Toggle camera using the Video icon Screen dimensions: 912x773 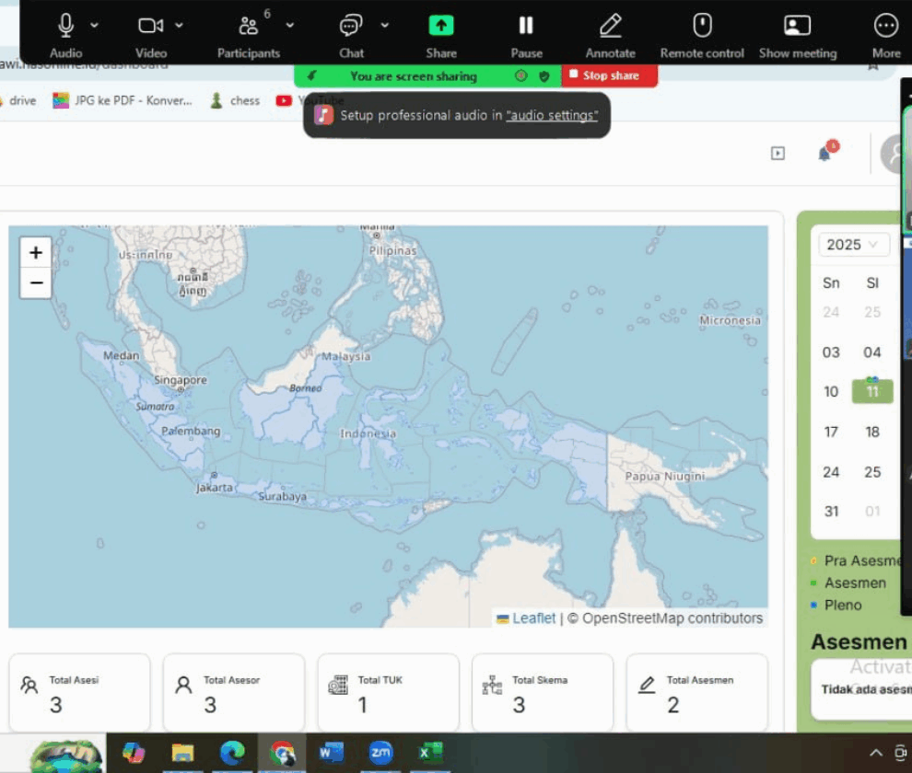point(150,26)
